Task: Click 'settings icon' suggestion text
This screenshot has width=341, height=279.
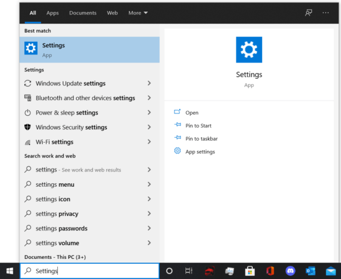Action: [53, 199]
